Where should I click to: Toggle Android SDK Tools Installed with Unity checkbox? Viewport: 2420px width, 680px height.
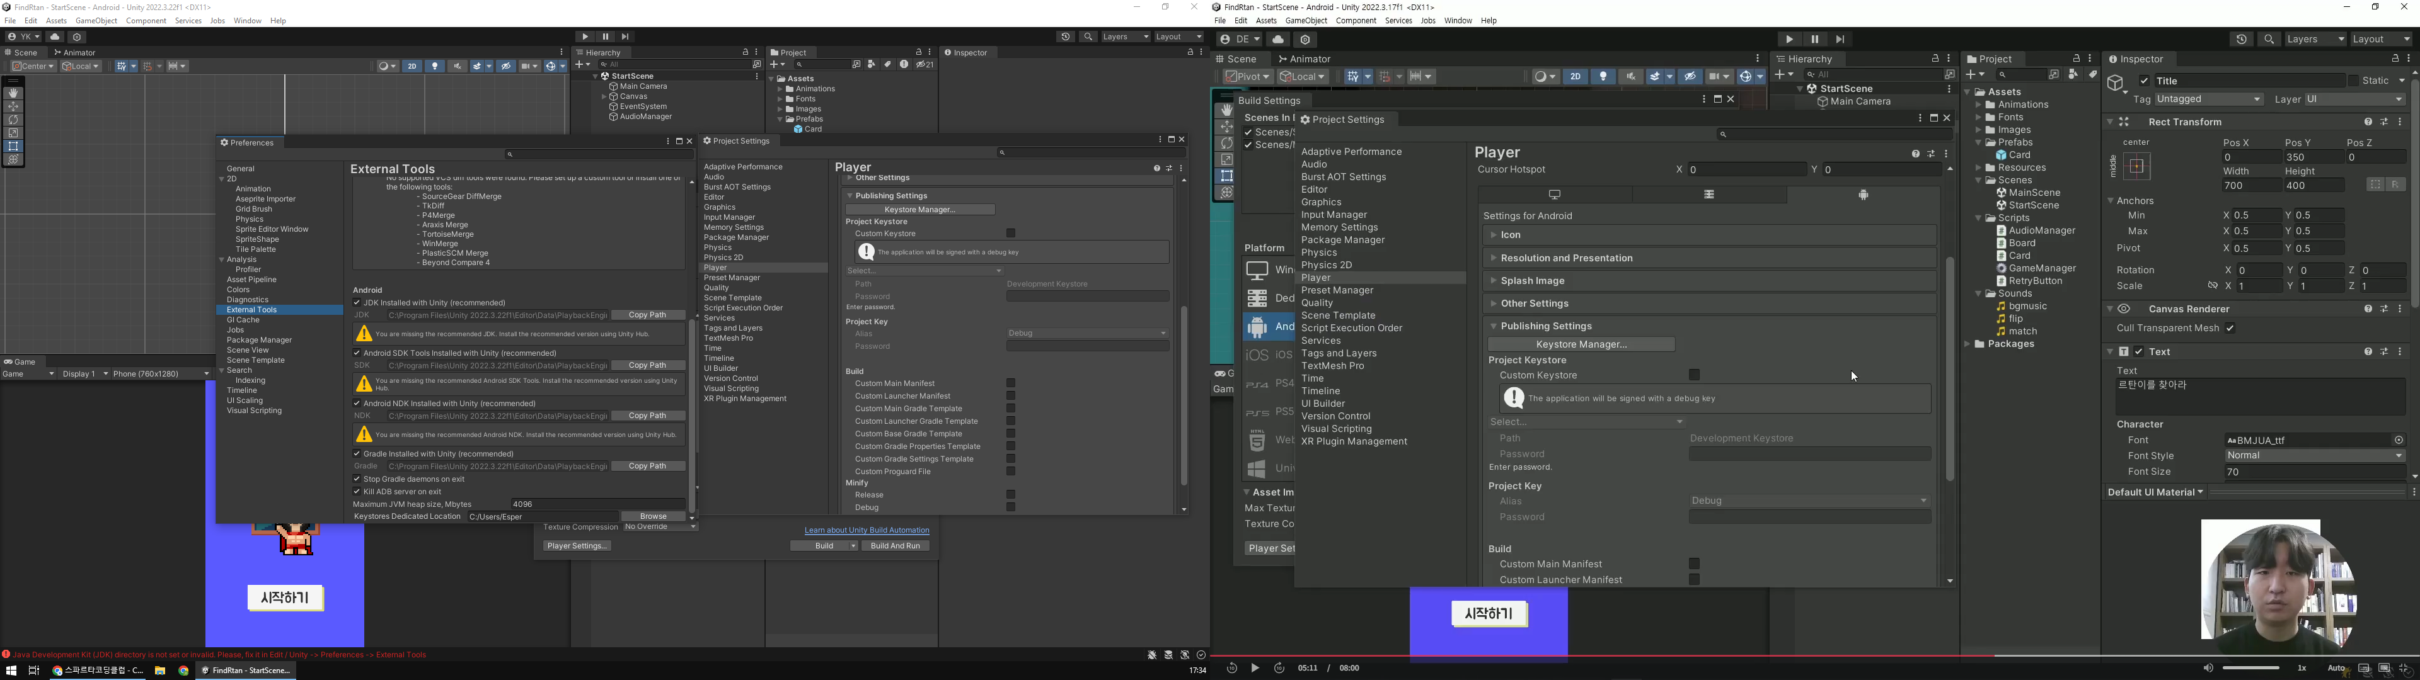tap(358, 353)
